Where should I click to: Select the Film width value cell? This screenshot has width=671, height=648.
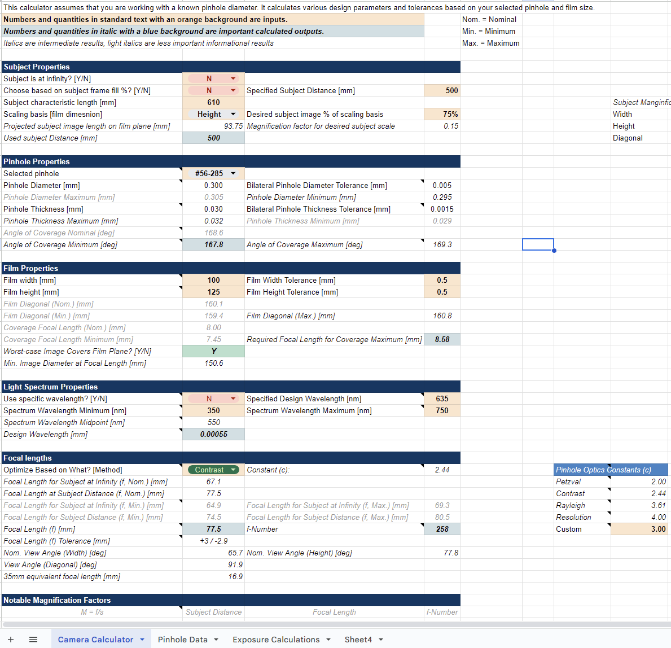pyautogui.click(x=213, y=280)
